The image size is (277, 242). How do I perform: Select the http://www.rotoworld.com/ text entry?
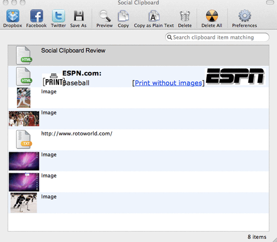pyautogui.click(x=77, y=134)
